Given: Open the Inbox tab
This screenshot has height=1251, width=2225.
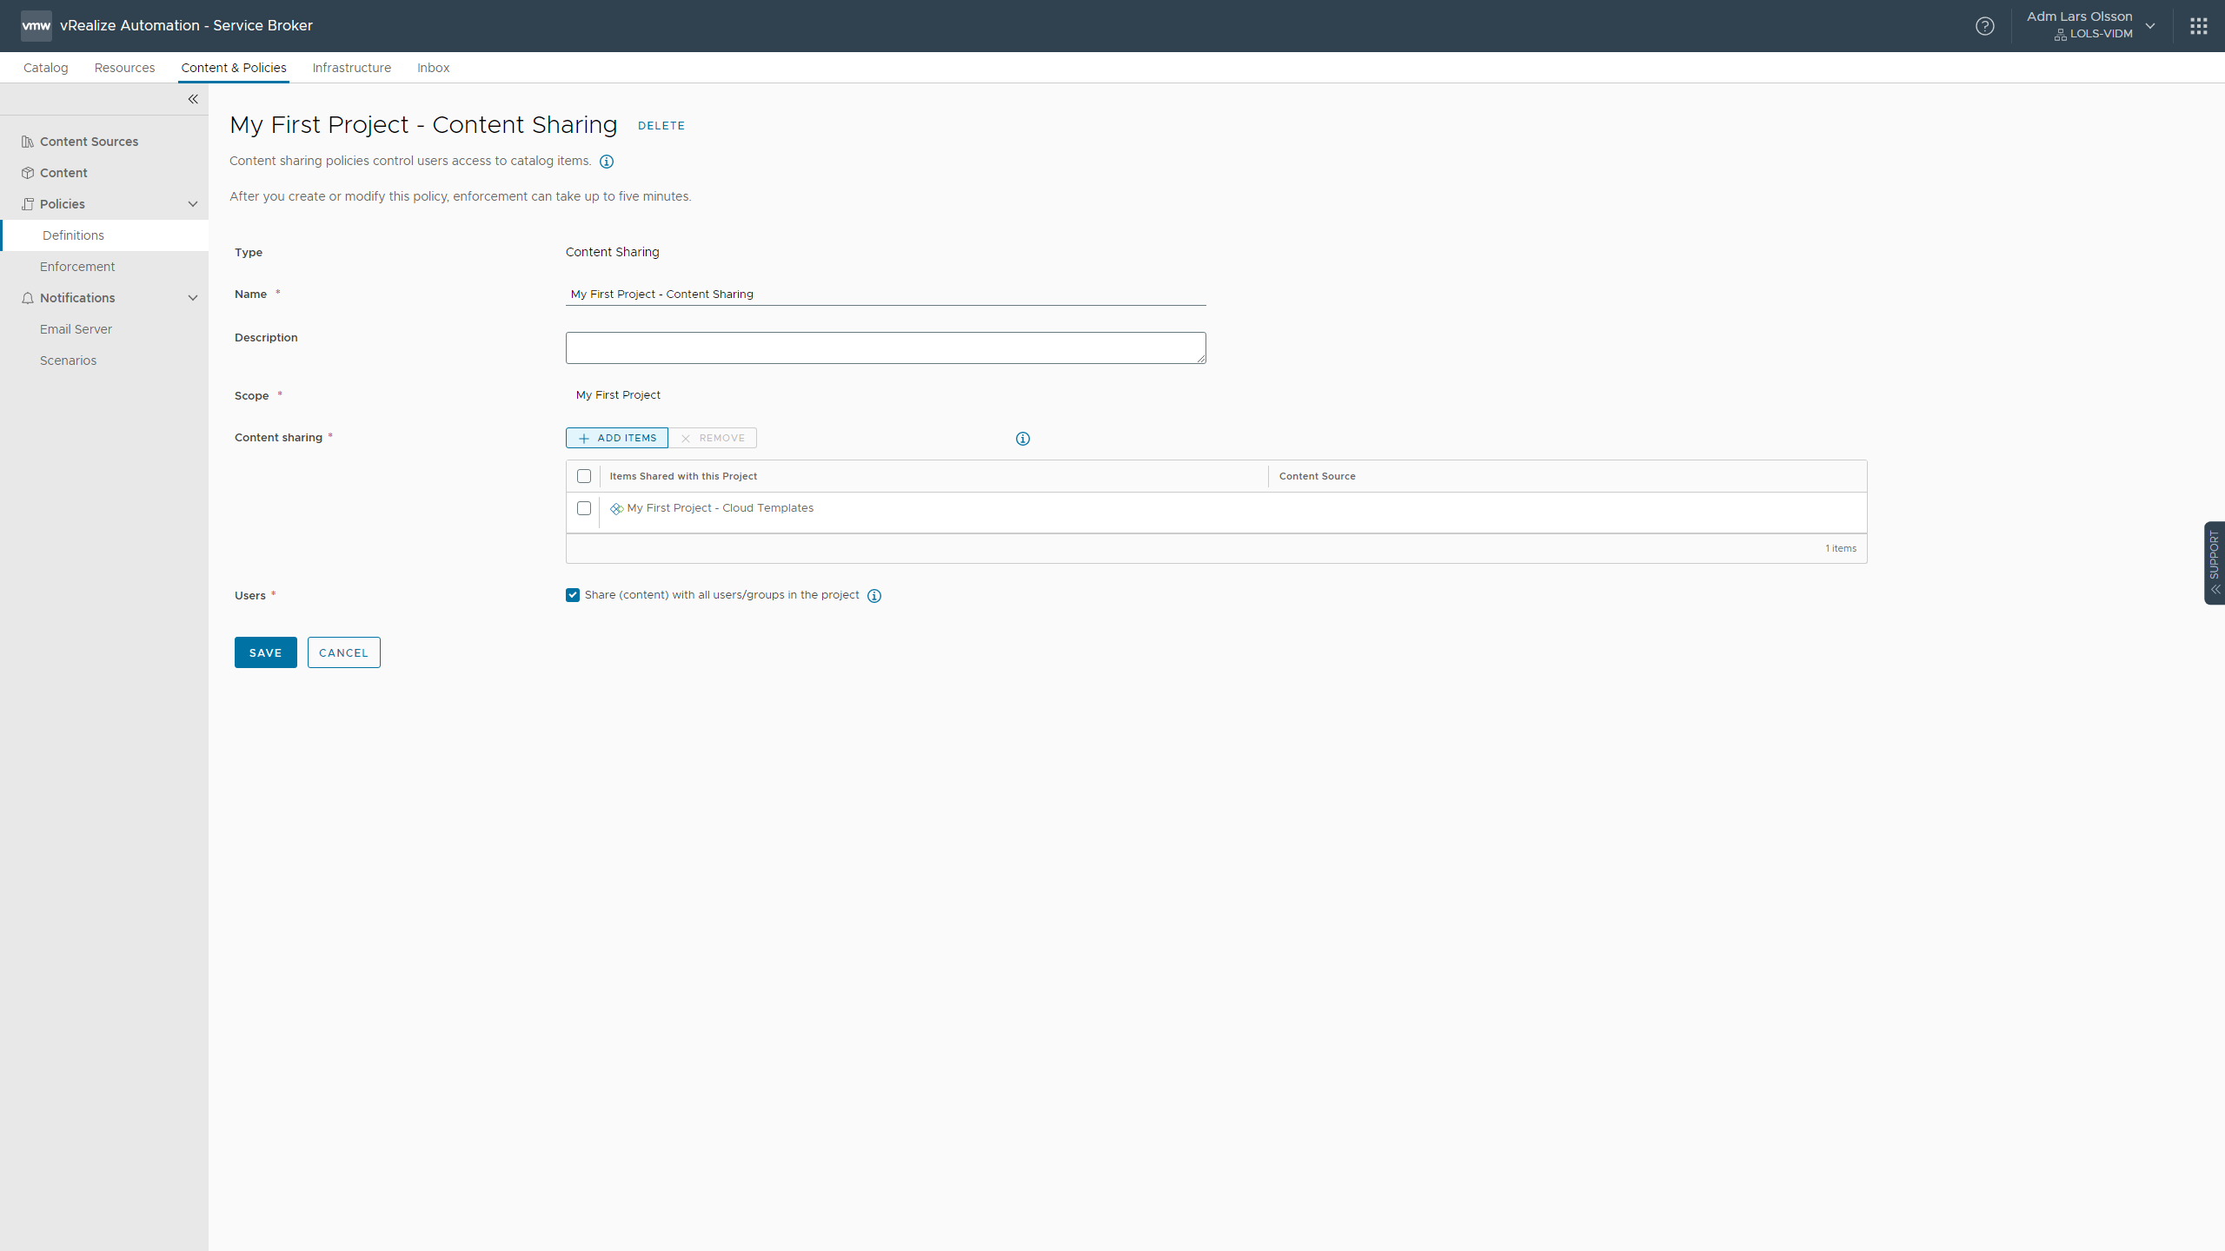Looking at the screenshot, I should (x=433, y=68).
